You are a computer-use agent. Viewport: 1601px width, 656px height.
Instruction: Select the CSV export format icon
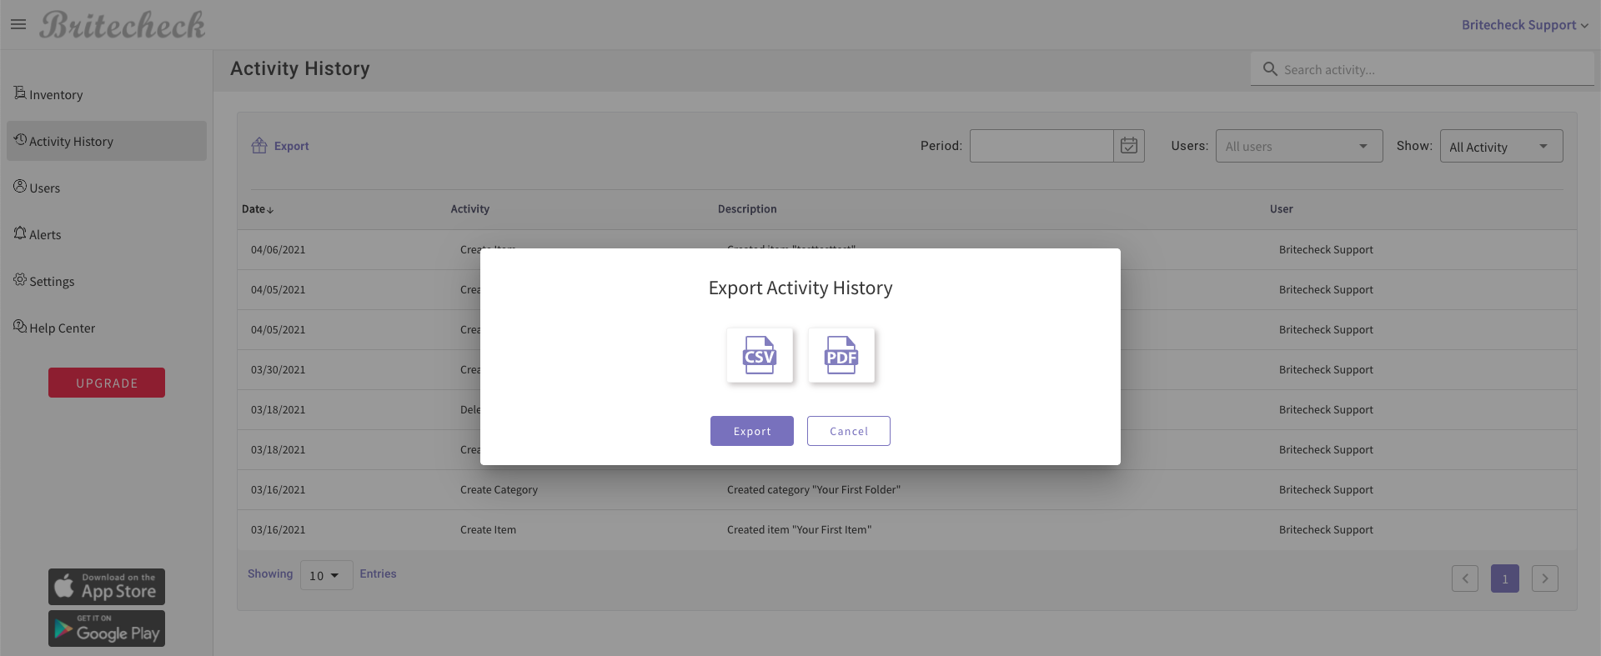tap(760, 355)
